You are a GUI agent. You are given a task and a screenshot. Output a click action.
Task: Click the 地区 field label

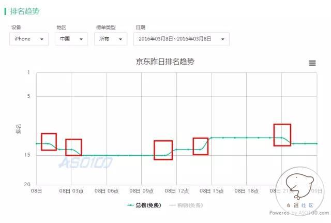tap(62, 27)
